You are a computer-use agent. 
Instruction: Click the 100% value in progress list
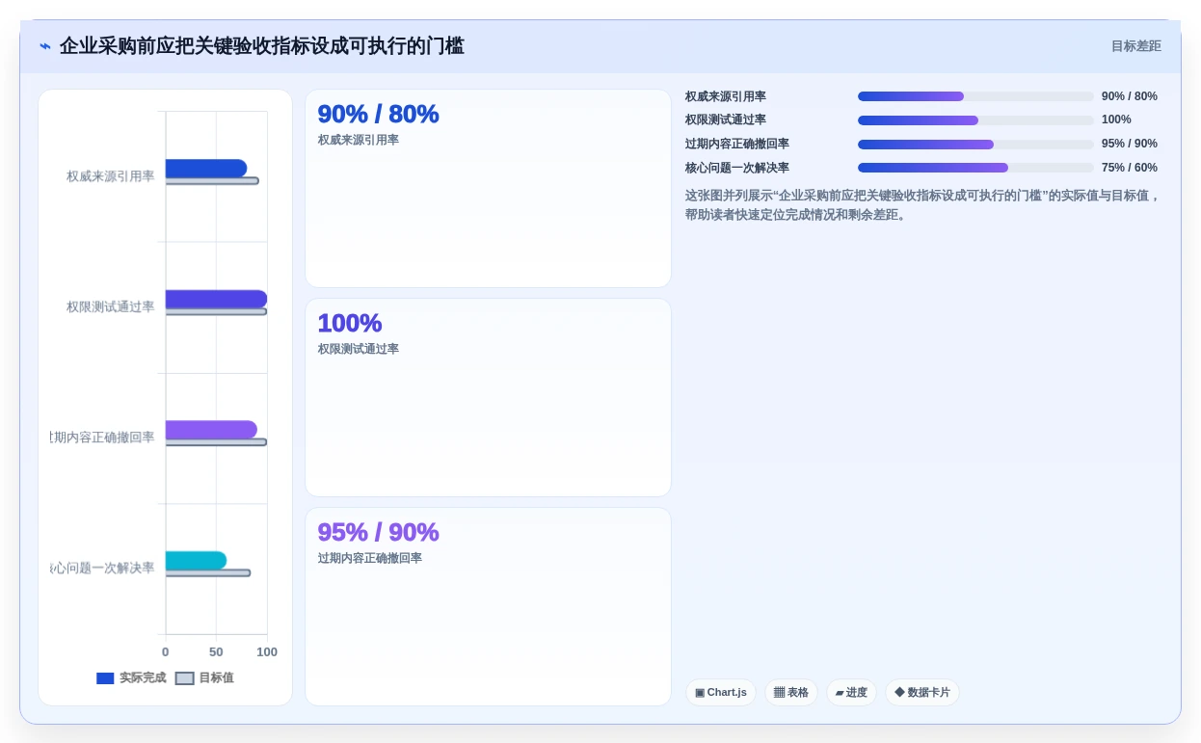click(x=1116, y=119)
